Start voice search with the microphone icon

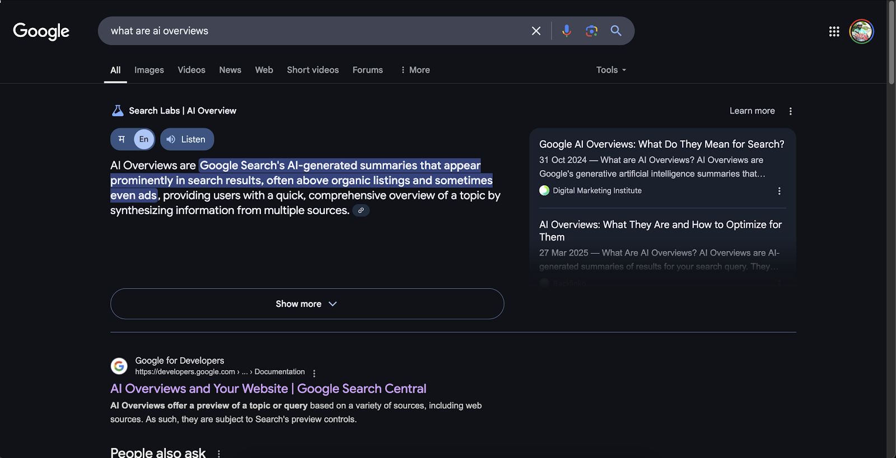(567, 31)
